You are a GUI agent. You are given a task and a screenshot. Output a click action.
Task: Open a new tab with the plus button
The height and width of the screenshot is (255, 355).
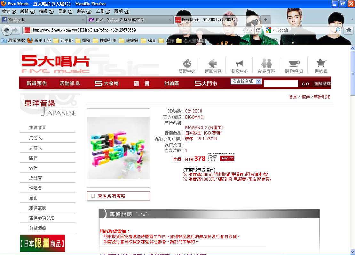point(265,20)
